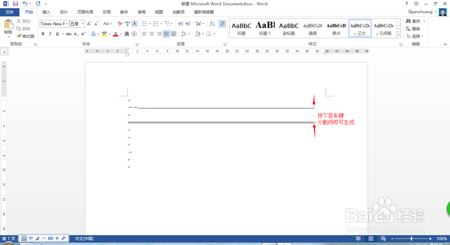Screen dimensions: 450x245
Task: Align text right
Action: click(159, 34)
